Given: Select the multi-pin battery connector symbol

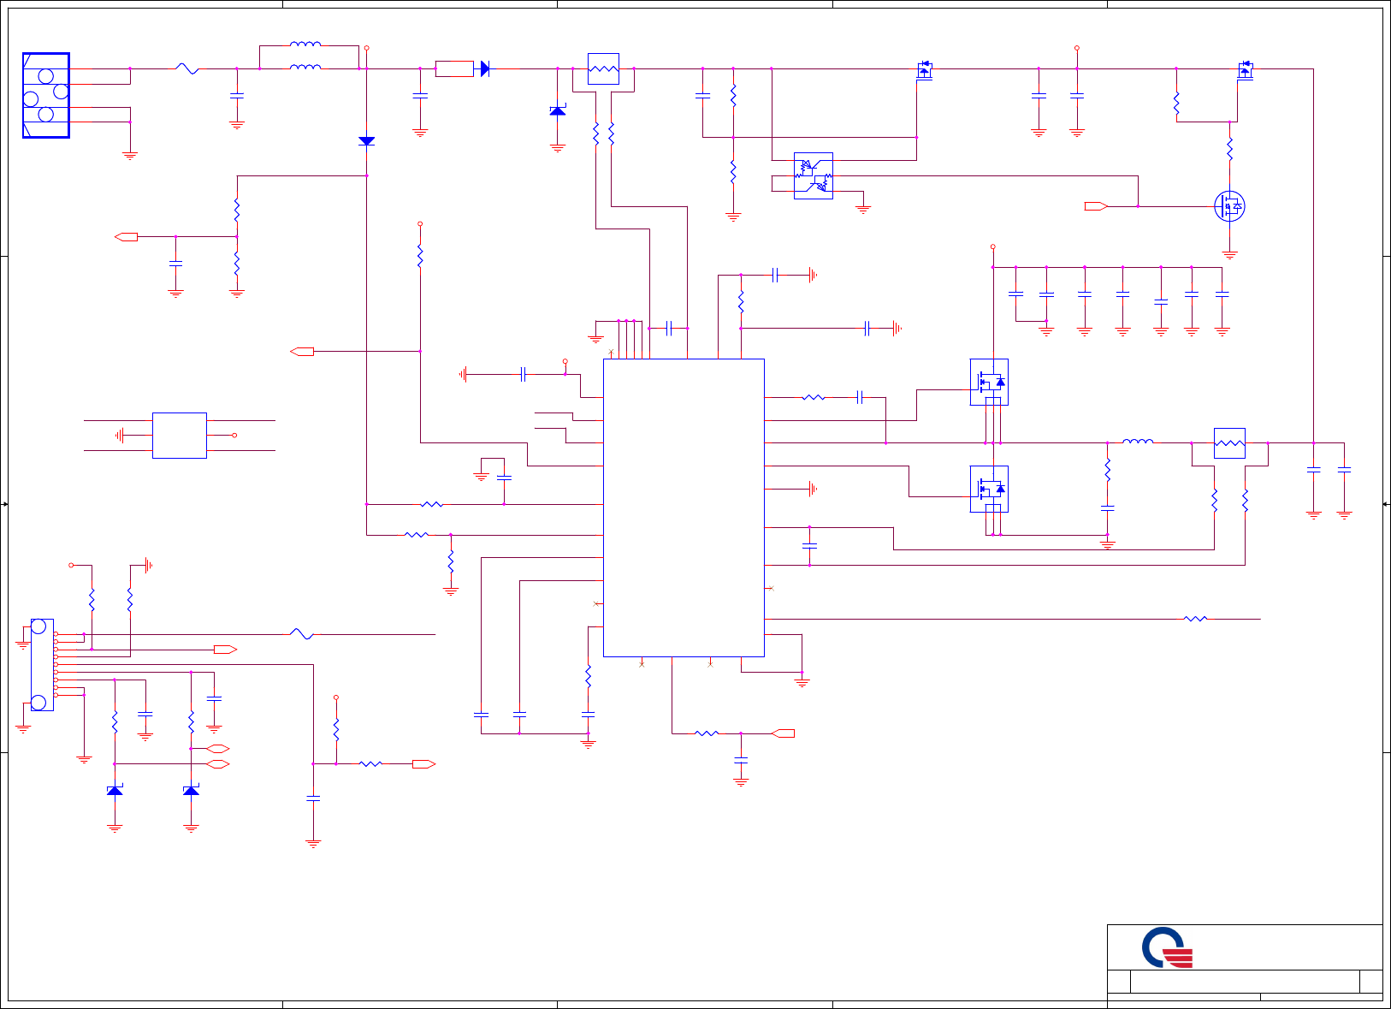Looking at the screenshot, I should [x=42, y=664].
